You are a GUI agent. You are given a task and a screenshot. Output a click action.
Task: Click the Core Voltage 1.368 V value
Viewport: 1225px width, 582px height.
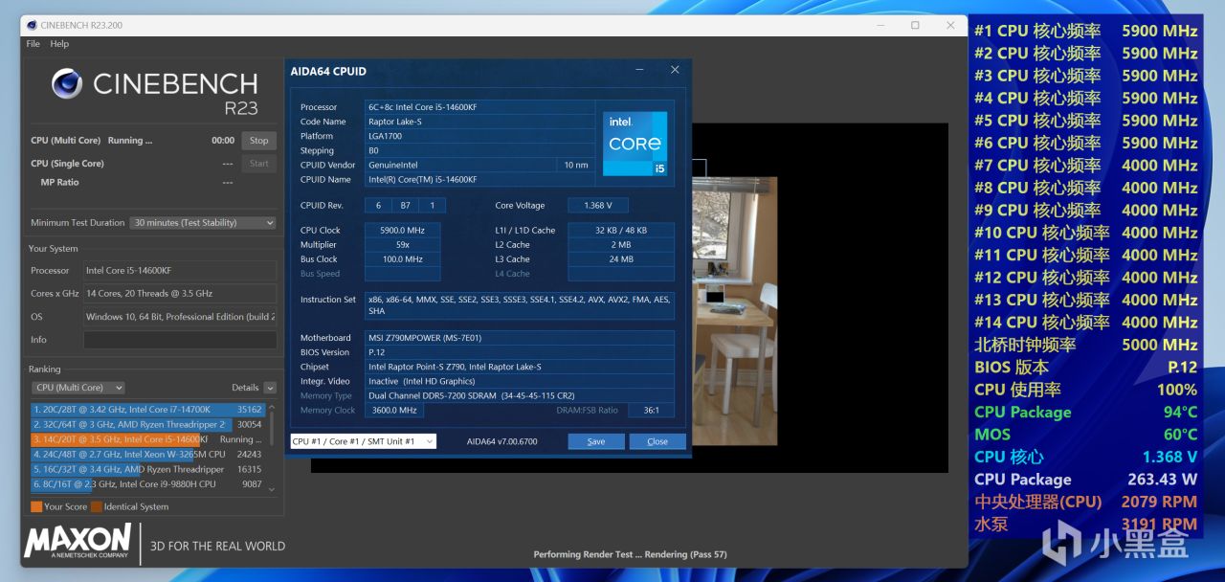tap(598, 205)
